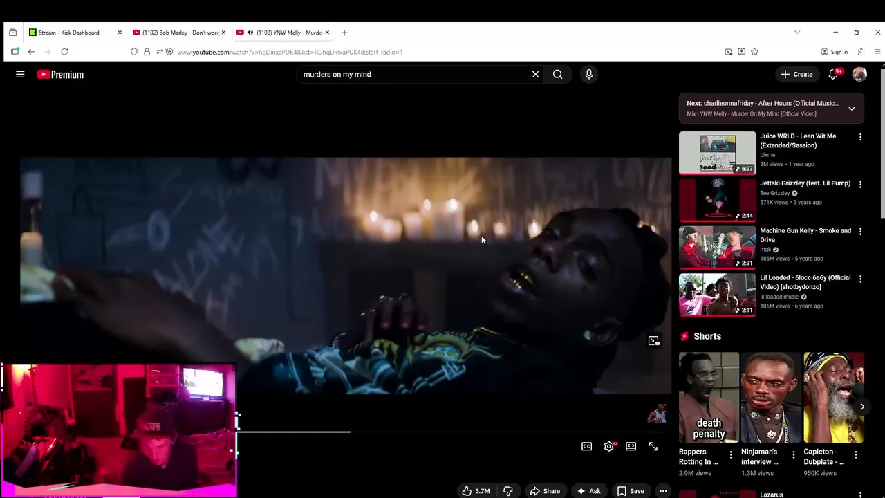
Task: Open the Smoke and Drive title link
Action: [805, 235]
